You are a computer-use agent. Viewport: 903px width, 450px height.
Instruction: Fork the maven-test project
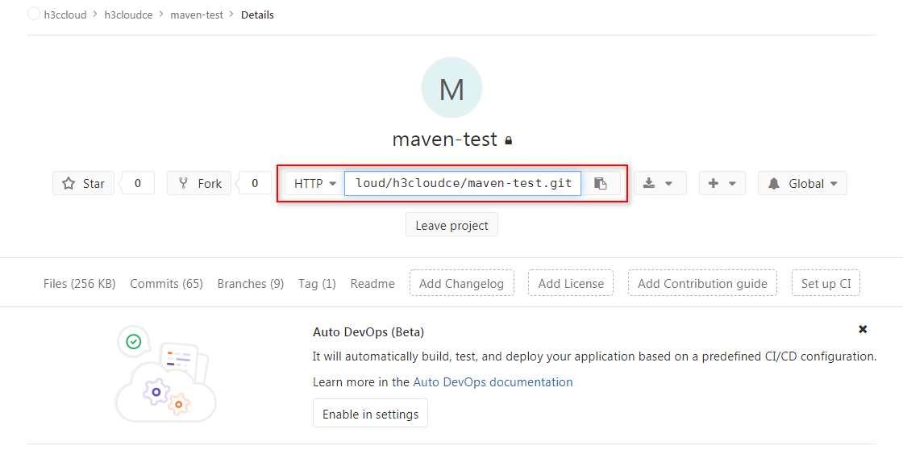(x=199, y=183)
